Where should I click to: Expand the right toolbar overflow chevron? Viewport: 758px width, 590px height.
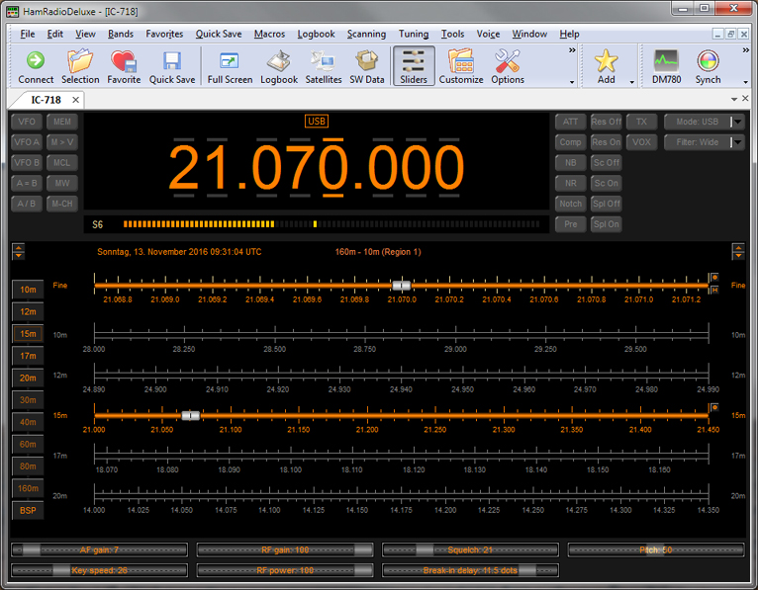click(x=745, y=49)
